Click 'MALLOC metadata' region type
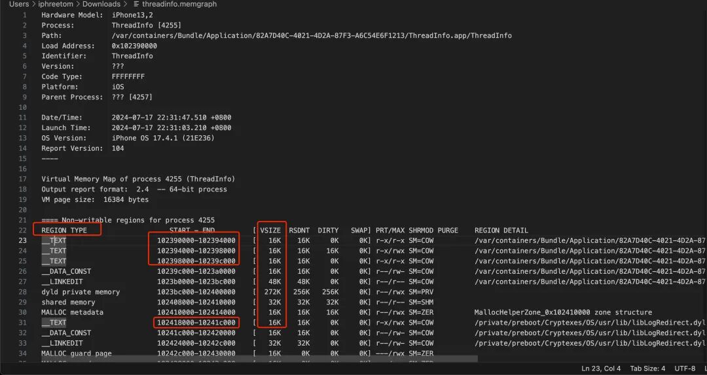 pos(73,312)
